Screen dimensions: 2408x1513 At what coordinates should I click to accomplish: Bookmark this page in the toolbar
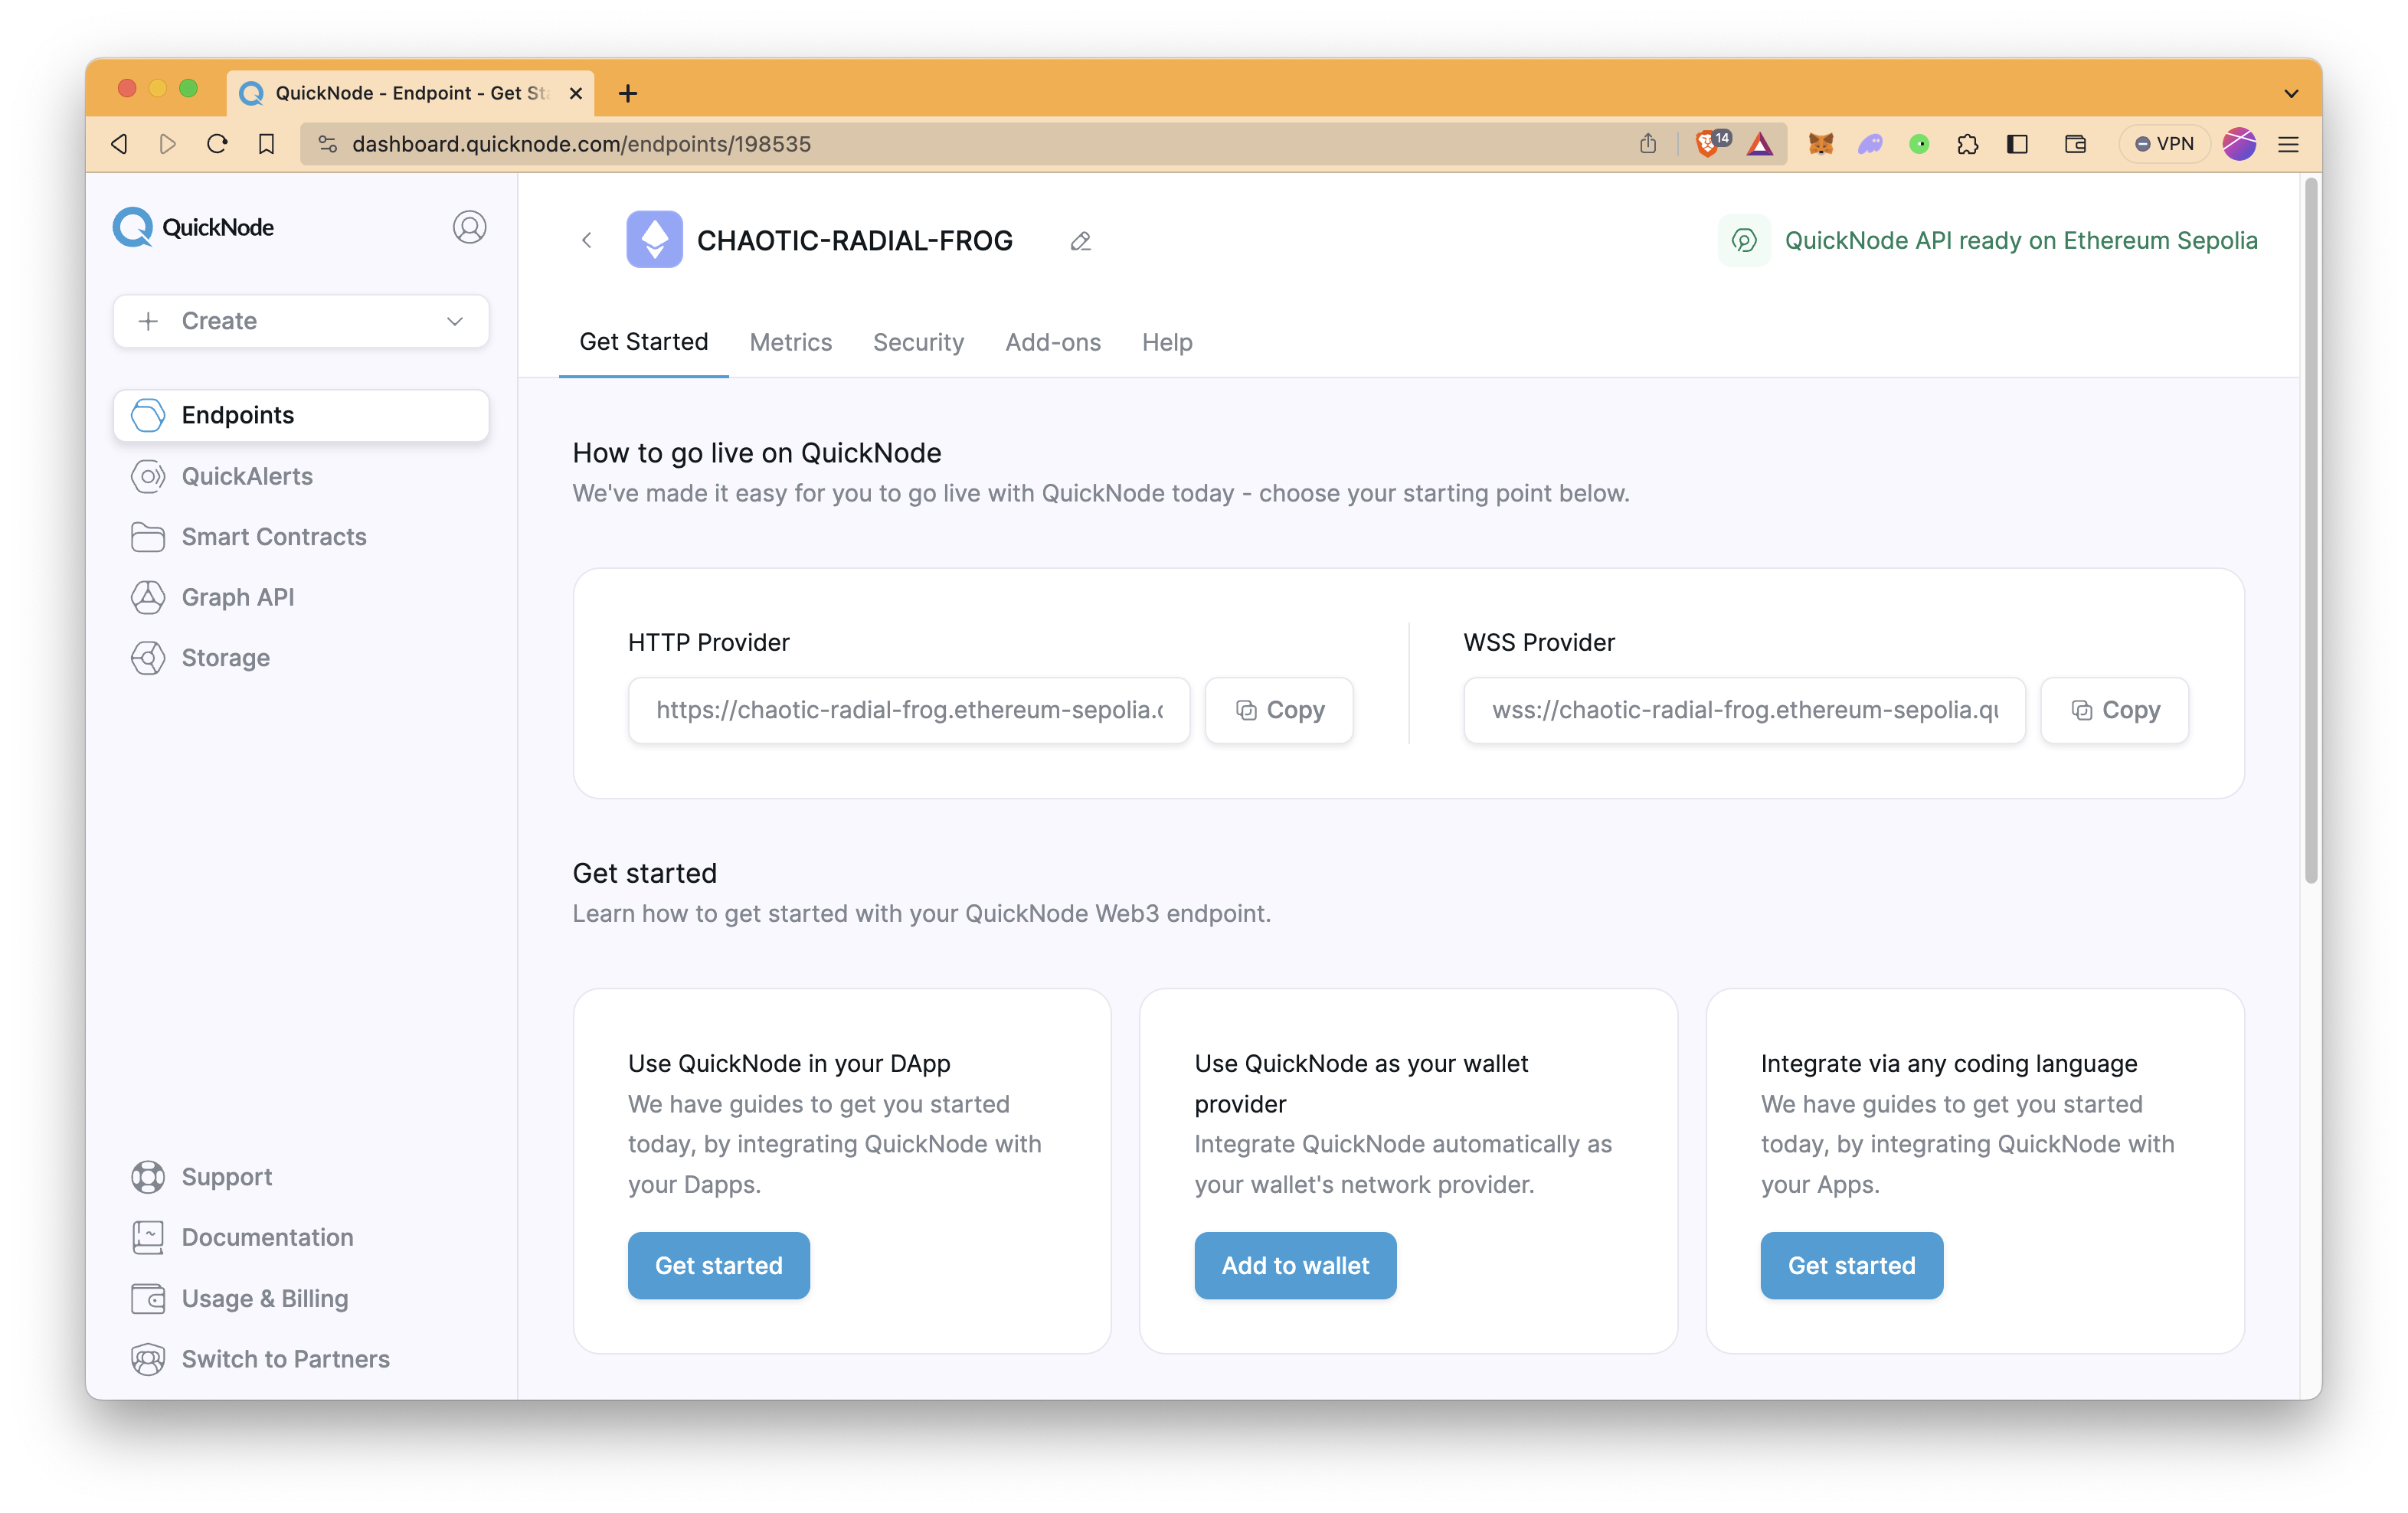pyautogui.click(x=266, y=144)
